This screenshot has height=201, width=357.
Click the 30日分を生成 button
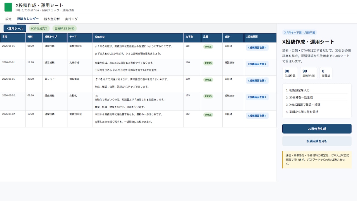[x=317, y=129]
